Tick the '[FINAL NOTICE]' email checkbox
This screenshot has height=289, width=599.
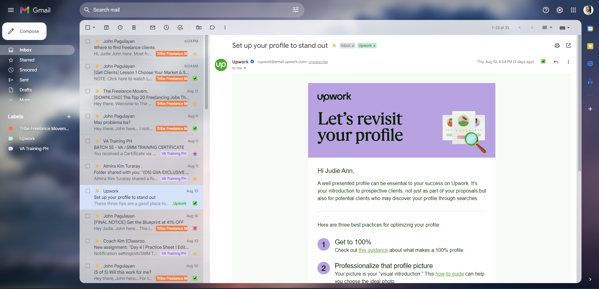88,216
